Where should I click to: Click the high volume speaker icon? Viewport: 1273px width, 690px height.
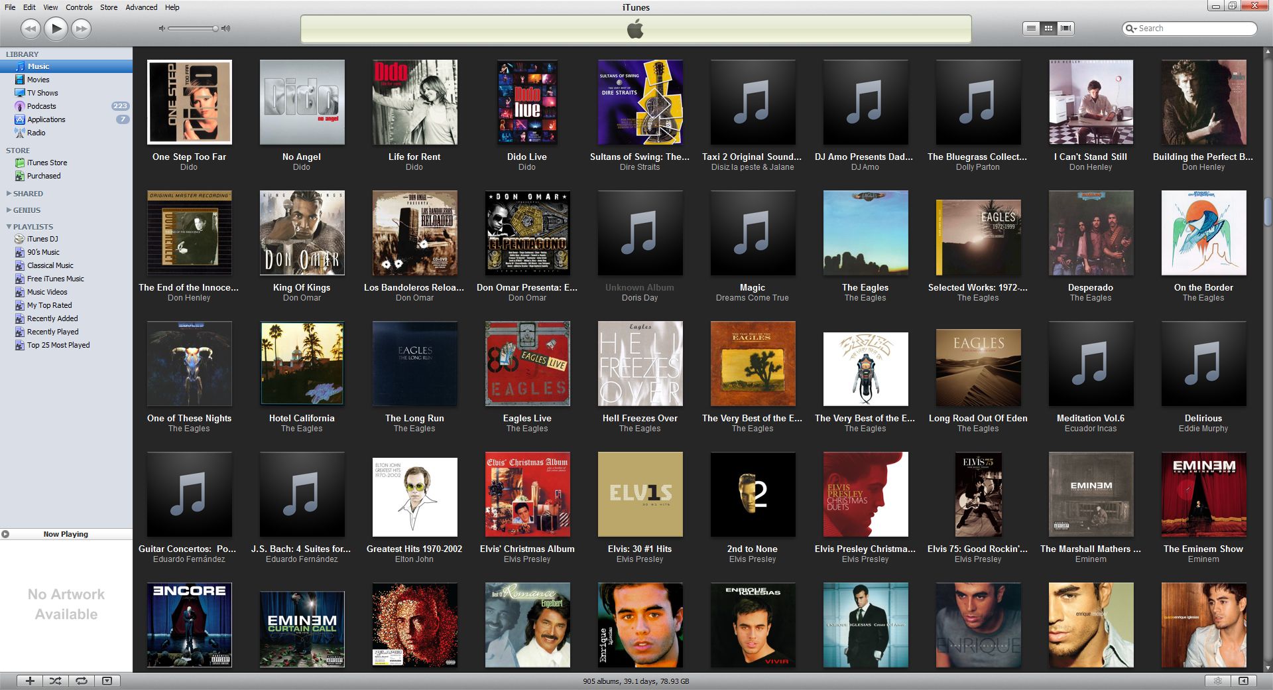point(226,29)
